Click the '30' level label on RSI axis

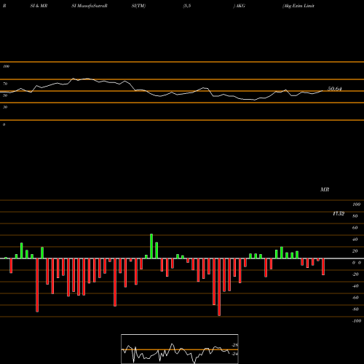pyautogui.click(x=5, y=107)
